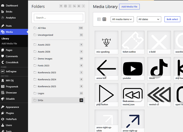Click the 38 count badge for SVGs
Viewport: 183px width, 132px height.
point(81,100)
